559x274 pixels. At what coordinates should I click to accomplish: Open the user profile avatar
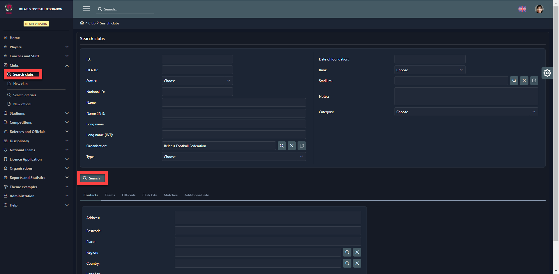click(539, 9)
